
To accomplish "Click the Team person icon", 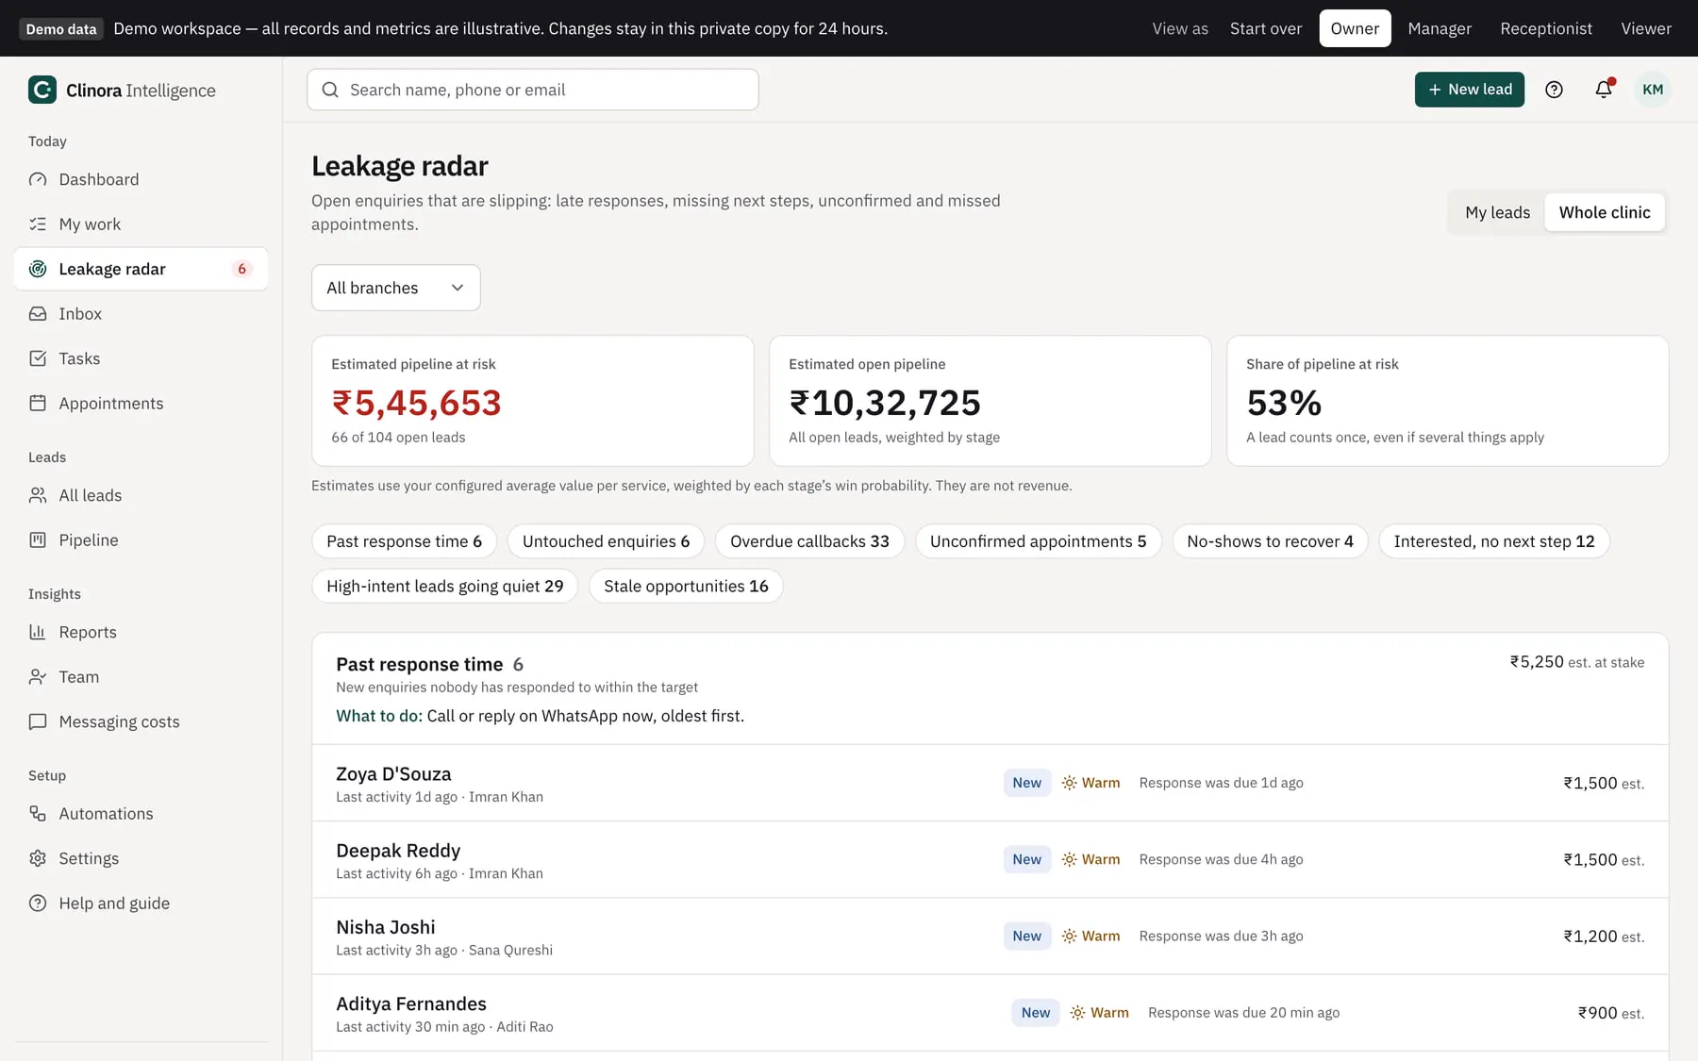I will click(x=38, y=677).
